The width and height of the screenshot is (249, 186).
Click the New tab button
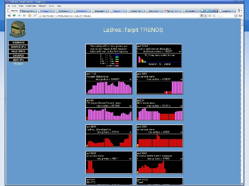tap(13, 11)
